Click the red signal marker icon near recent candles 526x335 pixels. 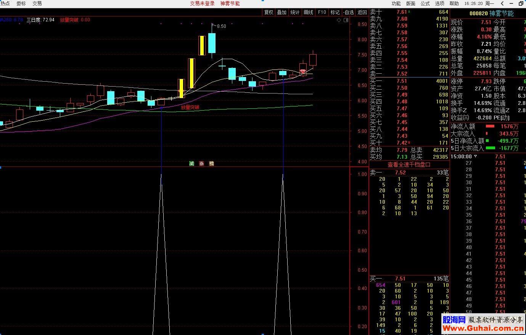coord(303,72)
